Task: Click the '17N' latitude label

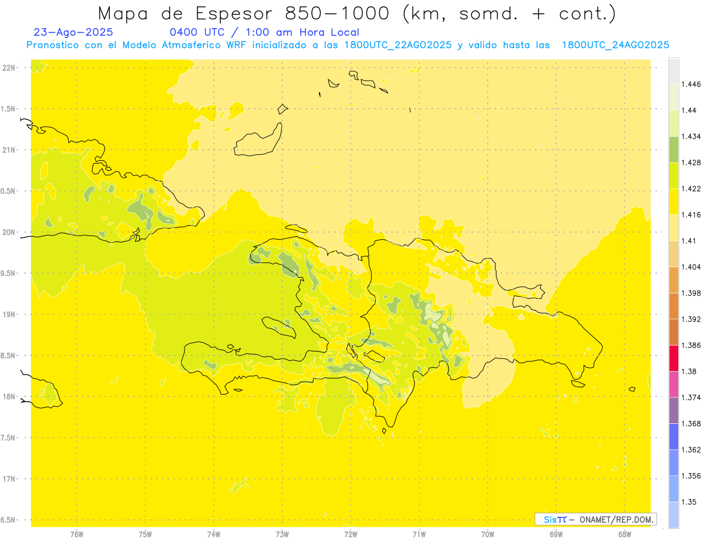Action: tap(9, 479)
